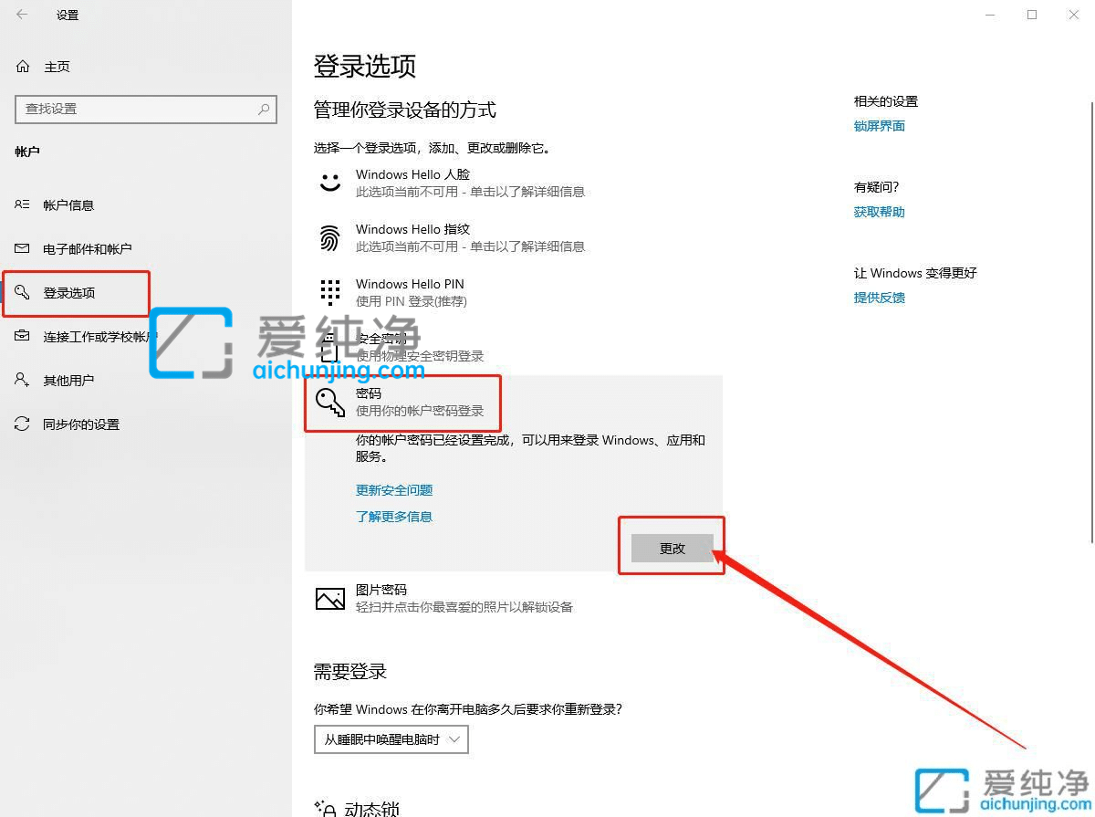Close the Settings window
The image size is (1095, 817).
1074,15
